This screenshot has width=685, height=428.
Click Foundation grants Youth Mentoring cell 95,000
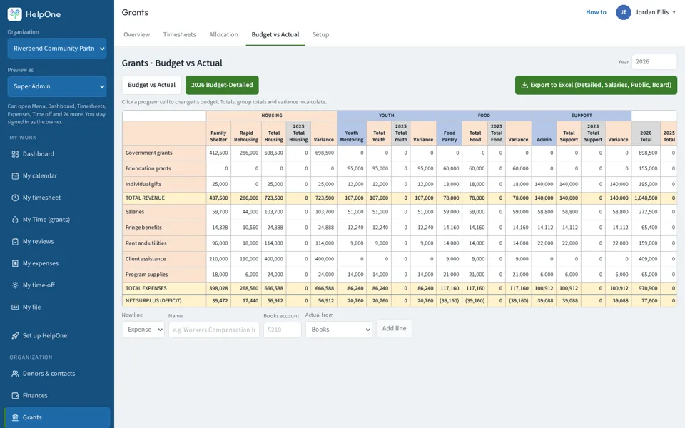pos(352,168)
